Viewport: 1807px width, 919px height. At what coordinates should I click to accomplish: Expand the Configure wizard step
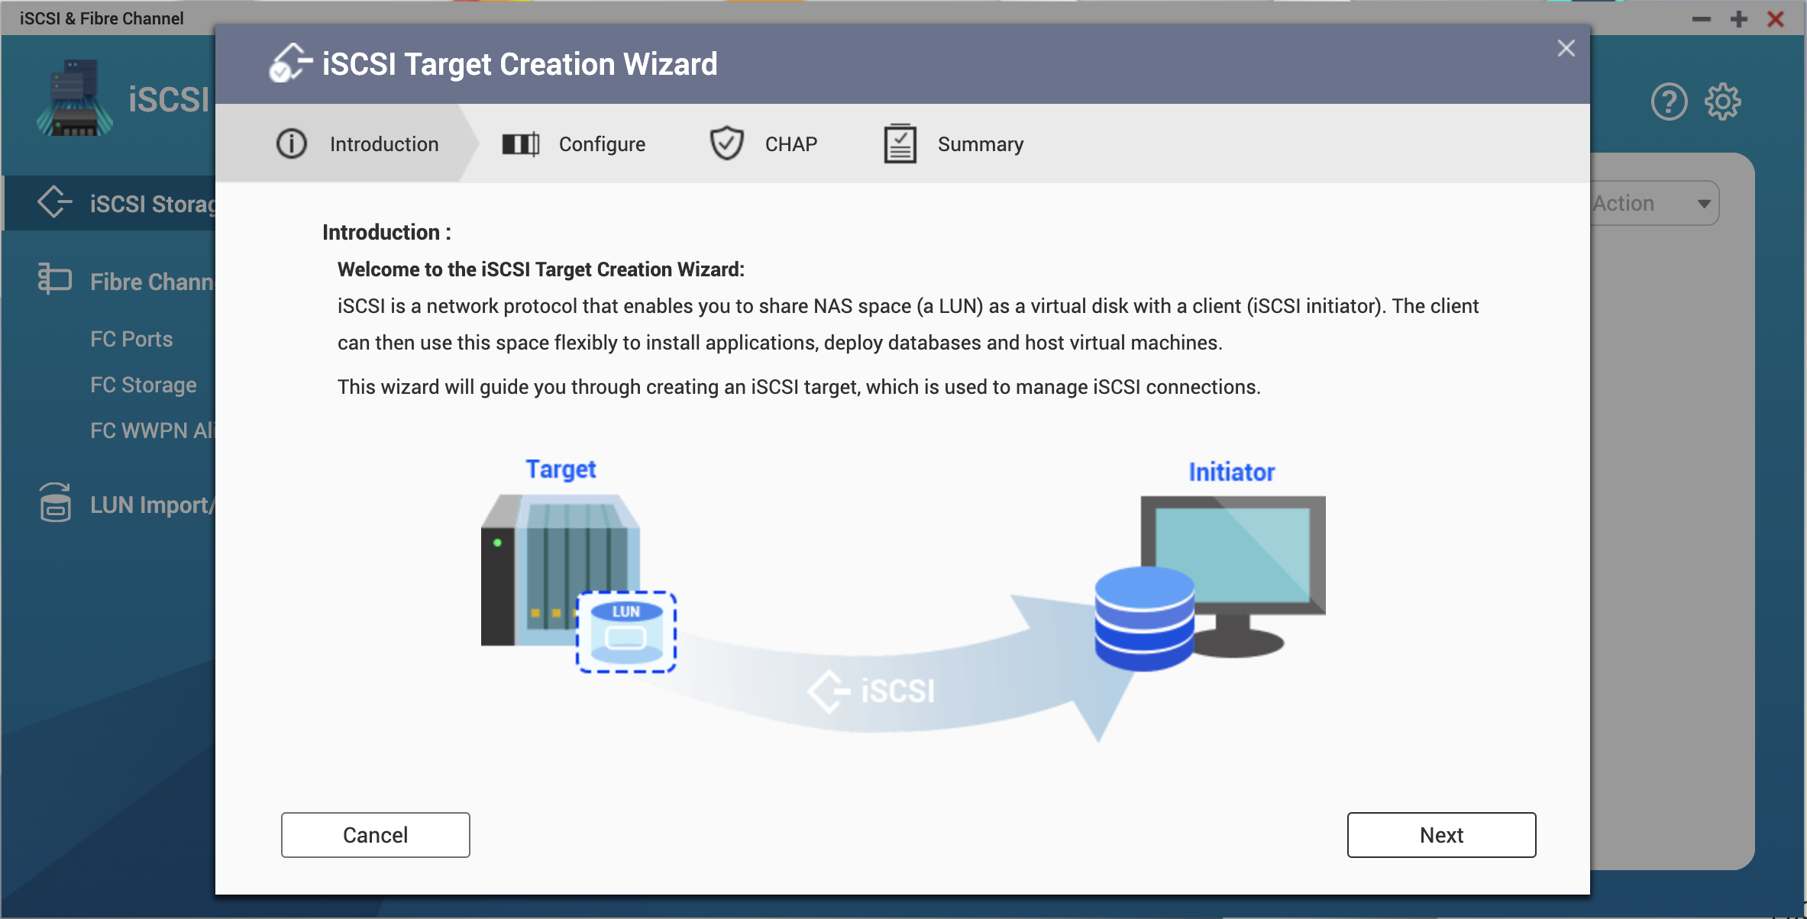click(x=577, y=143)
